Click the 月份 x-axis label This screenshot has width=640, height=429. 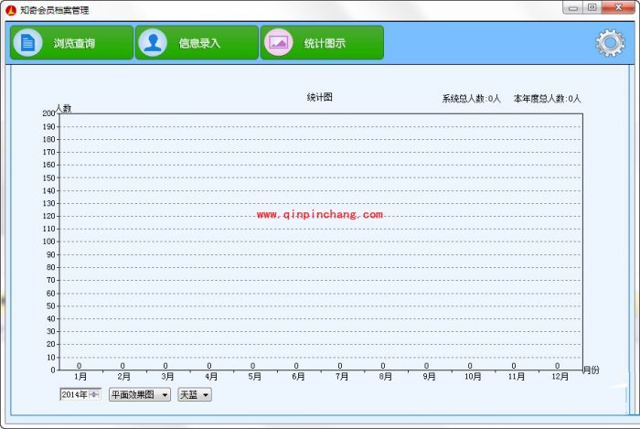[x=591, y=370]
